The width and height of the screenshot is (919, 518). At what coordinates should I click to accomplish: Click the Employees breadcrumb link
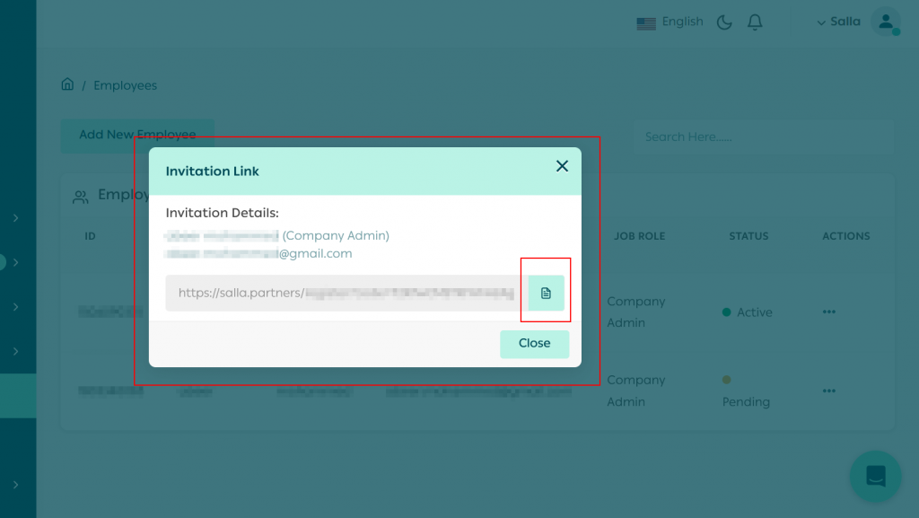point(125,85)
